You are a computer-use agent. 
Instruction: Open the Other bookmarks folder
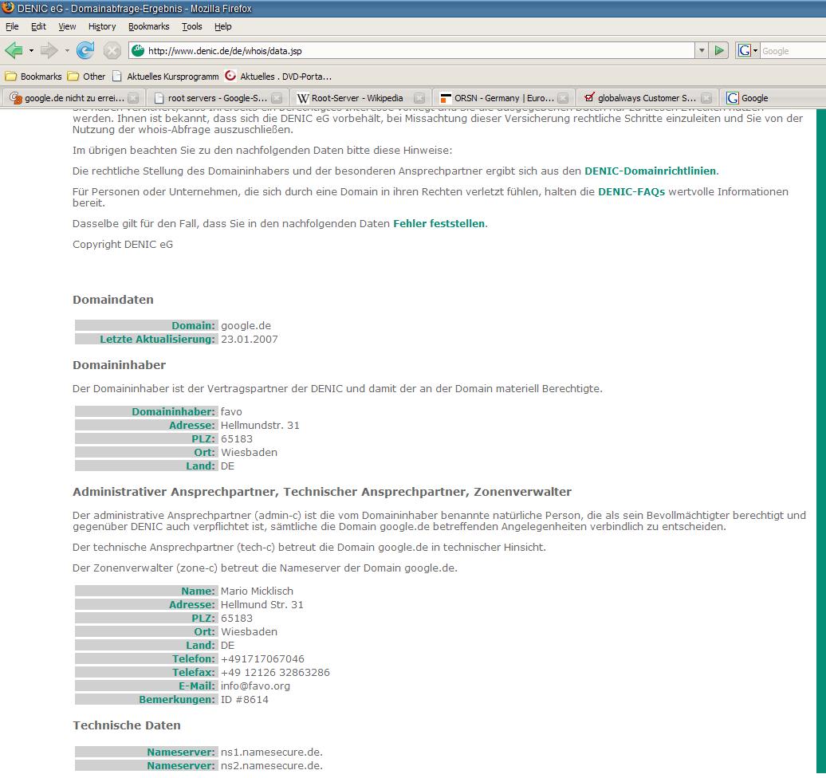pos(86,77)
